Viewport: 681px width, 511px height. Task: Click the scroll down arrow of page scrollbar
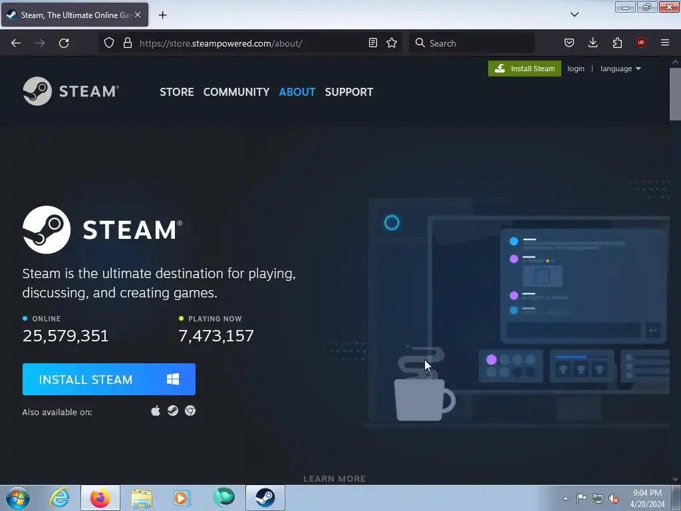[x=675, y=479]
